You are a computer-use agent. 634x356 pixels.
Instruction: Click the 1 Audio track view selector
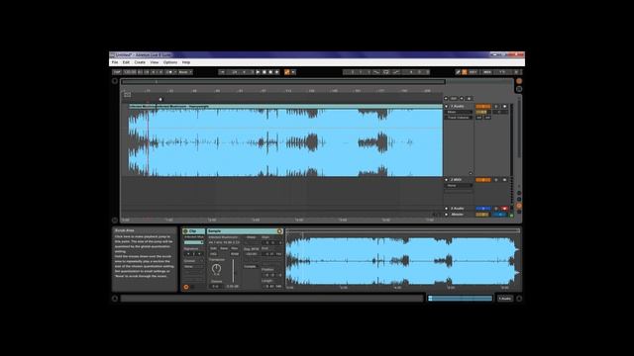point(505,299)
